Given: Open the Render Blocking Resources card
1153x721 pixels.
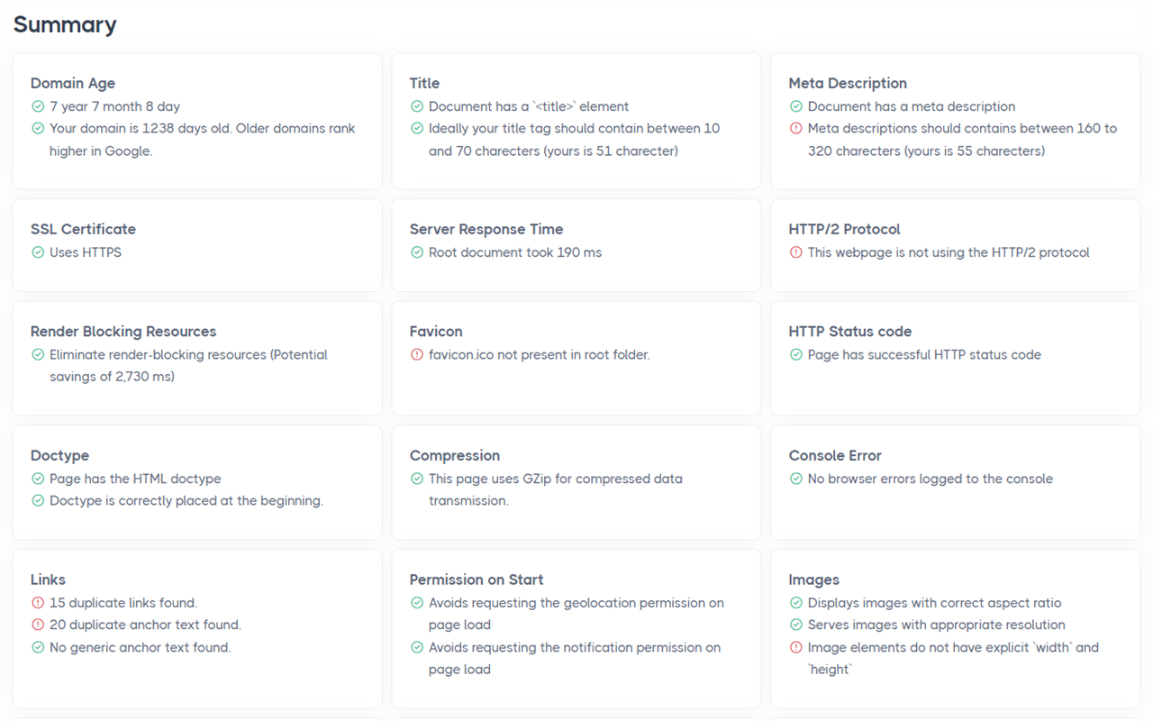Looking at the screenshot, I should pos(123,332).
